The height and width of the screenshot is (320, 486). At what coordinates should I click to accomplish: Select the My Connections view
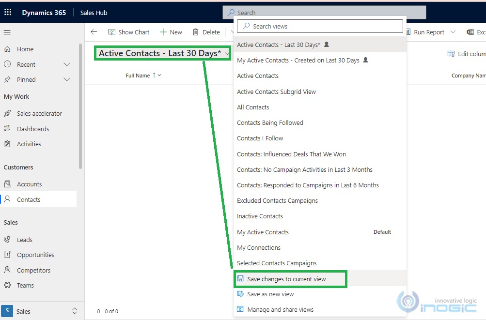click(x=320, y=247)
